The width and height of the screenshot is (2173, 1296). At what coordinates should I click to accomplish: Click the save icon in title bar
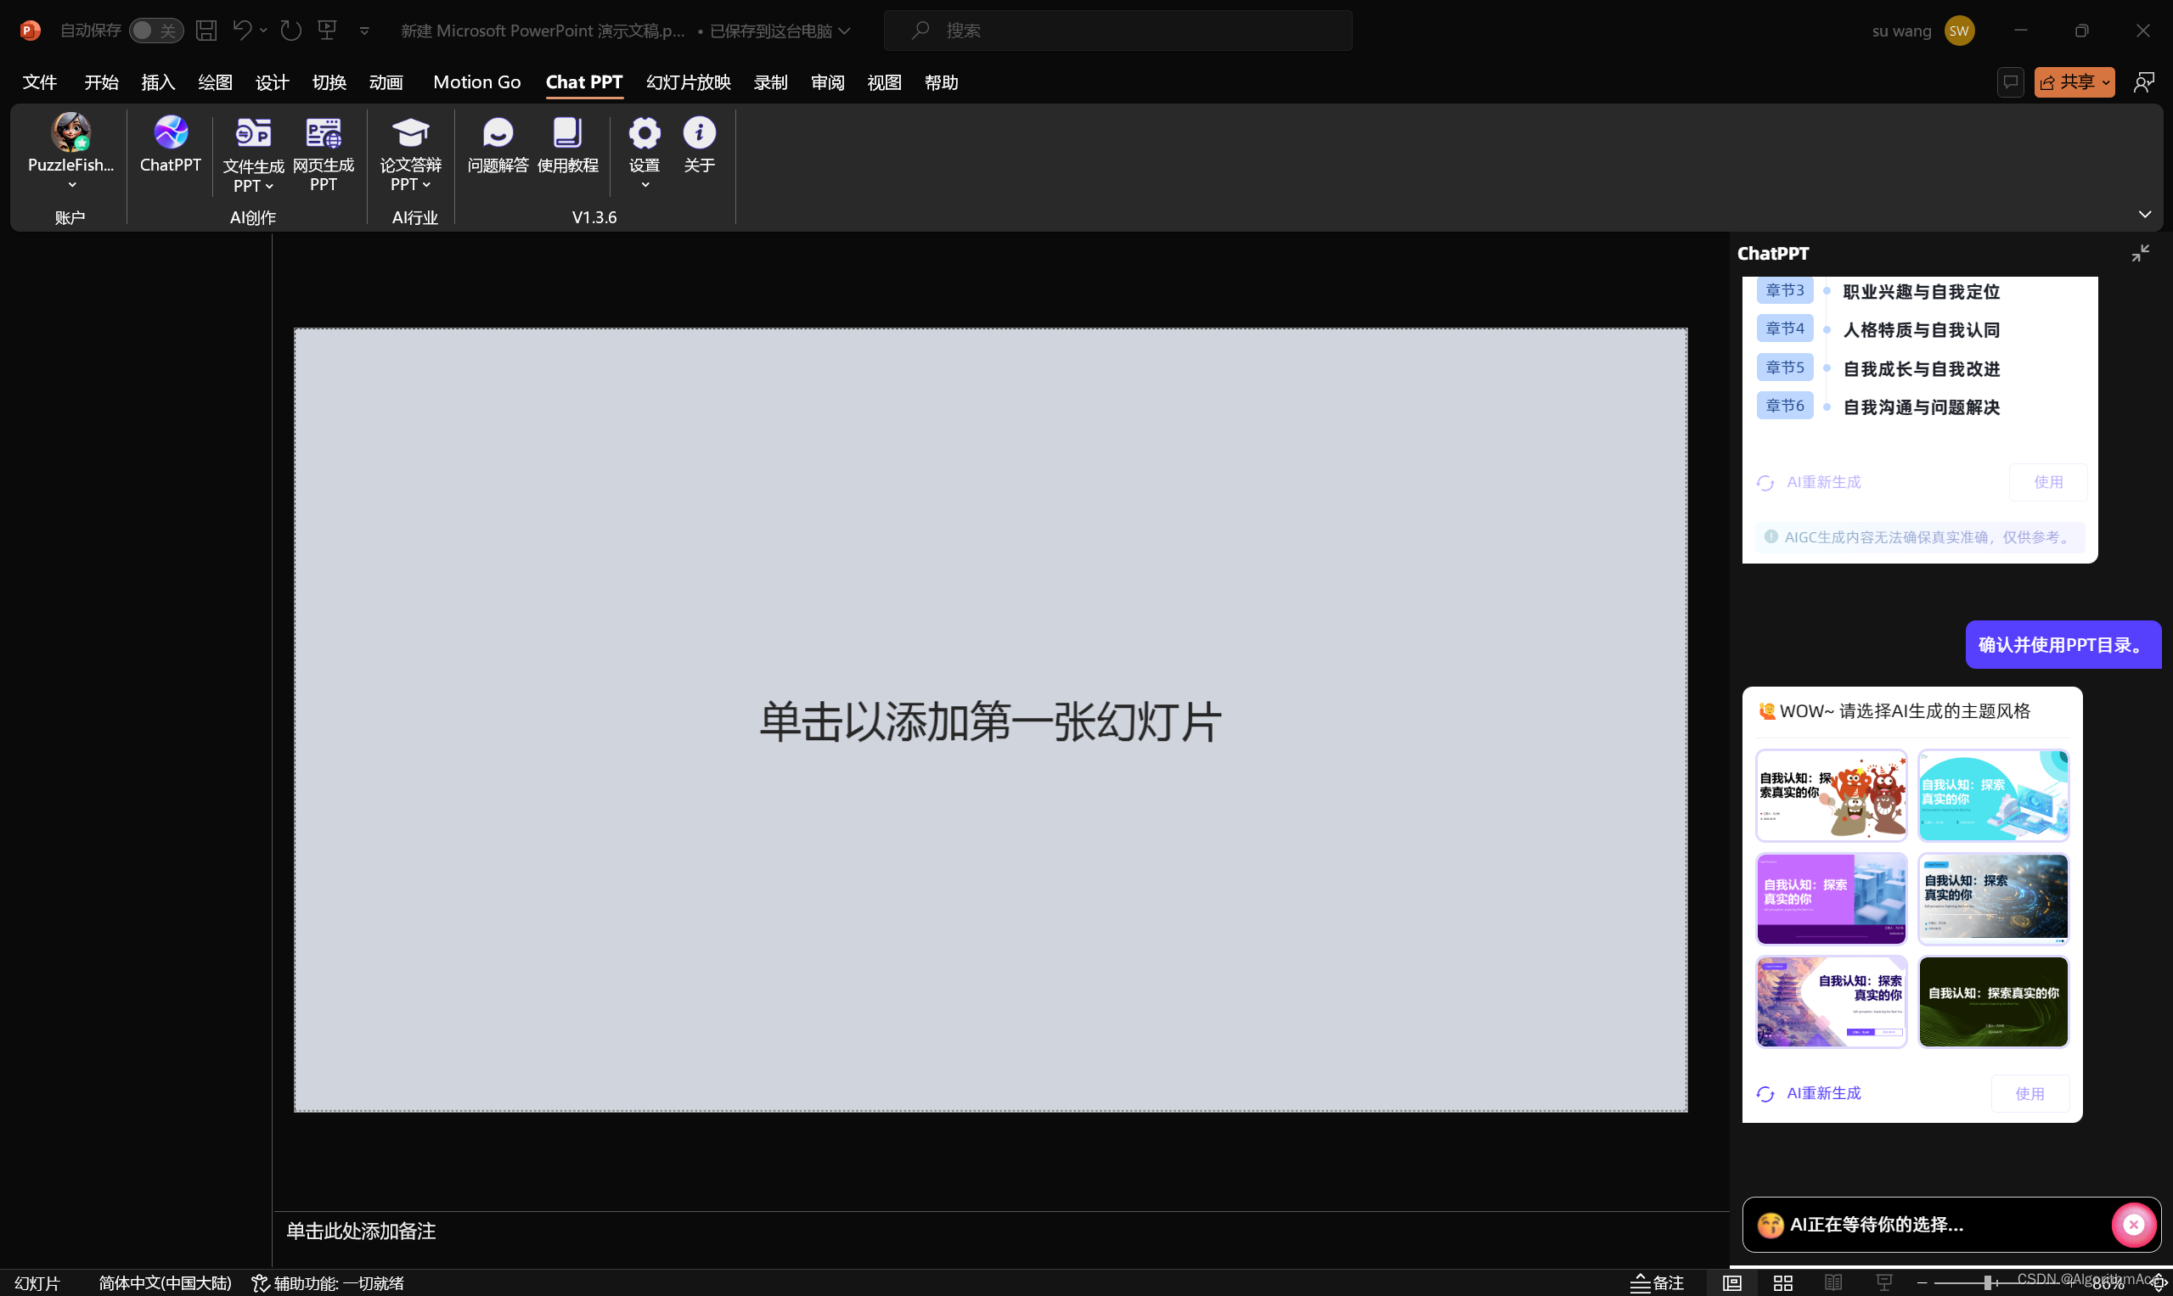(206, 31)
